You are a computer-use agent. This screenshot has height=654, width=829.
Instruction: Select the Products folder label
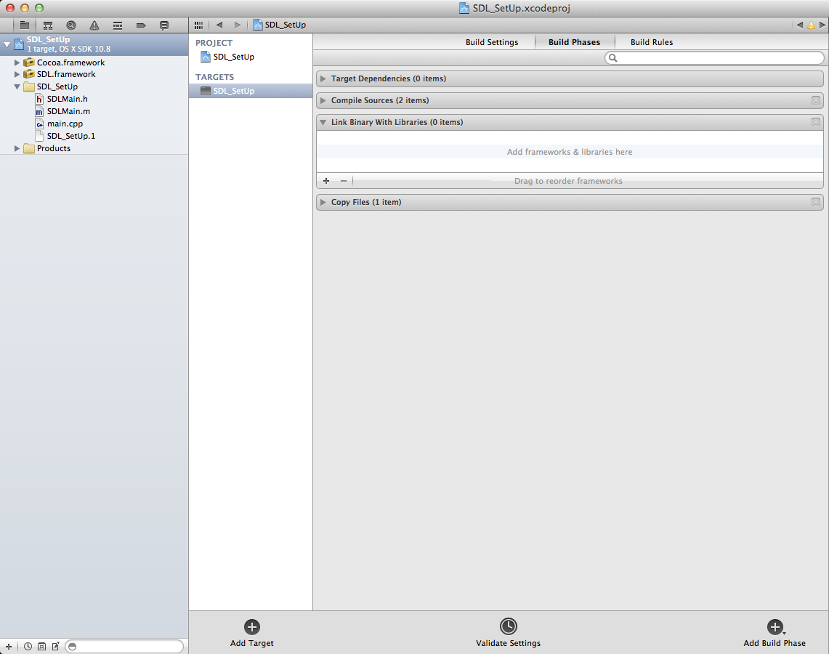[x=53, y=148]
